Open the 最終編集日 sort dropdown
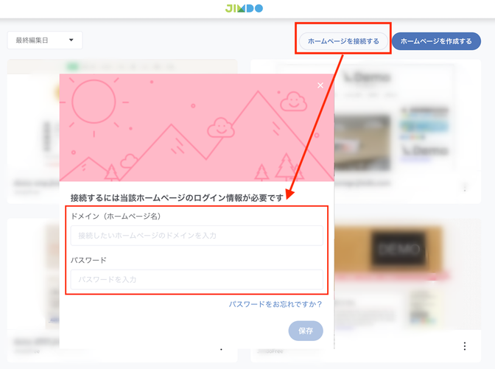 point(45,40)
